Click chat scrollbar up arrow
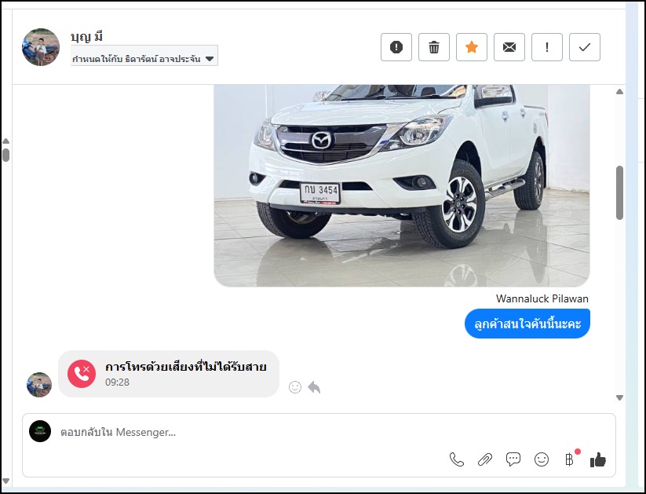Image resolution: width=646 pixels, height=494 pixels. [619, 92]
